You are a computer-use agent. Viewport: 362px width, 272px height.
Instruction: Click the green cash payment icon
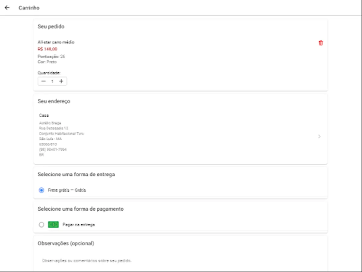[53, 225]
